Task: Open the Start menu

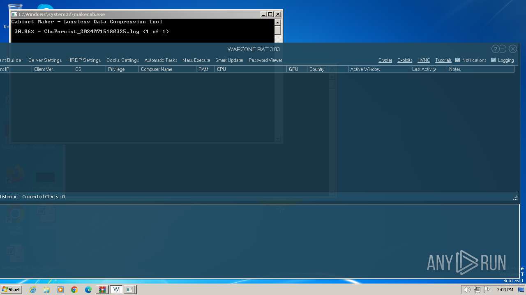Action: tap(11, 290)
